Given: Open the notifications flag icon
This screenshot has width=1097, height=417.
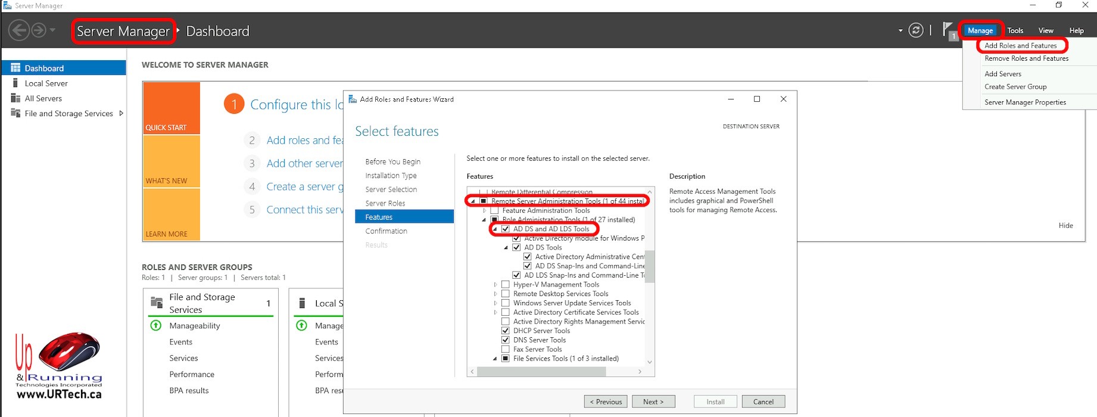Looking at the screenshot, I should (x=948, y=30).
